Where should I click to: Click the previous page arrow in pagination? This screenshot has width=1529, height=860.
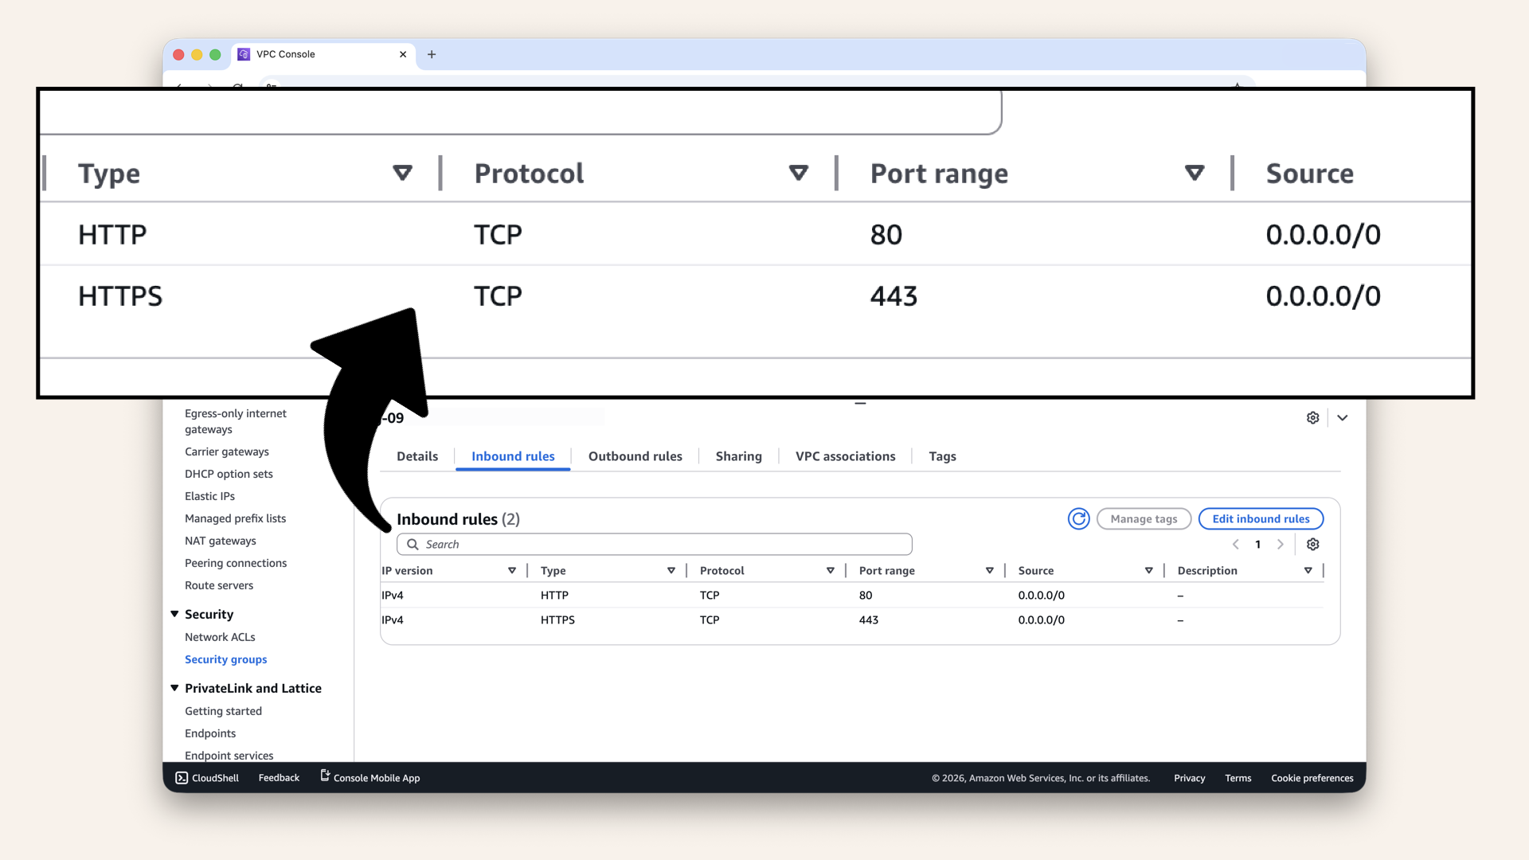pos(1235,544)
